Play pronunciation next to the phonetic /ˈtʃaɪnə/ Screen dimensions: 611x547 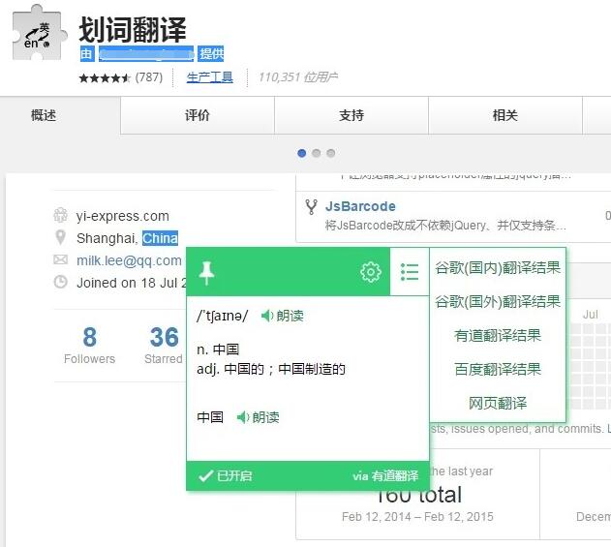(282, 316)
